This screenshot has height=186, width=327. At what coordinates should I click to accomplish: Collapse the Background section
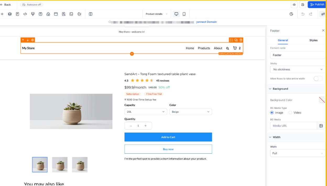[270, 89]
